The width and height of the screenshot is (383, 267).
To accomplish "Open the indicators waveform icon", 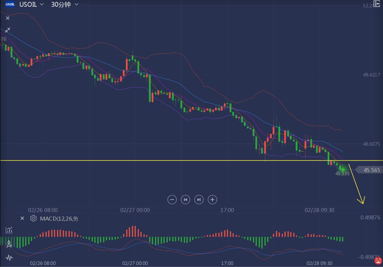I will pos(9,258).
